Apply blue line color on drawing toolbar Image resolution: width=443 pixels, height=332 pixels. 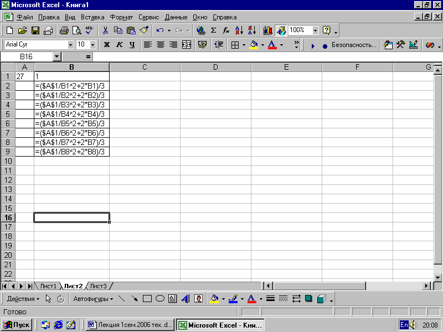click(233, 299)
